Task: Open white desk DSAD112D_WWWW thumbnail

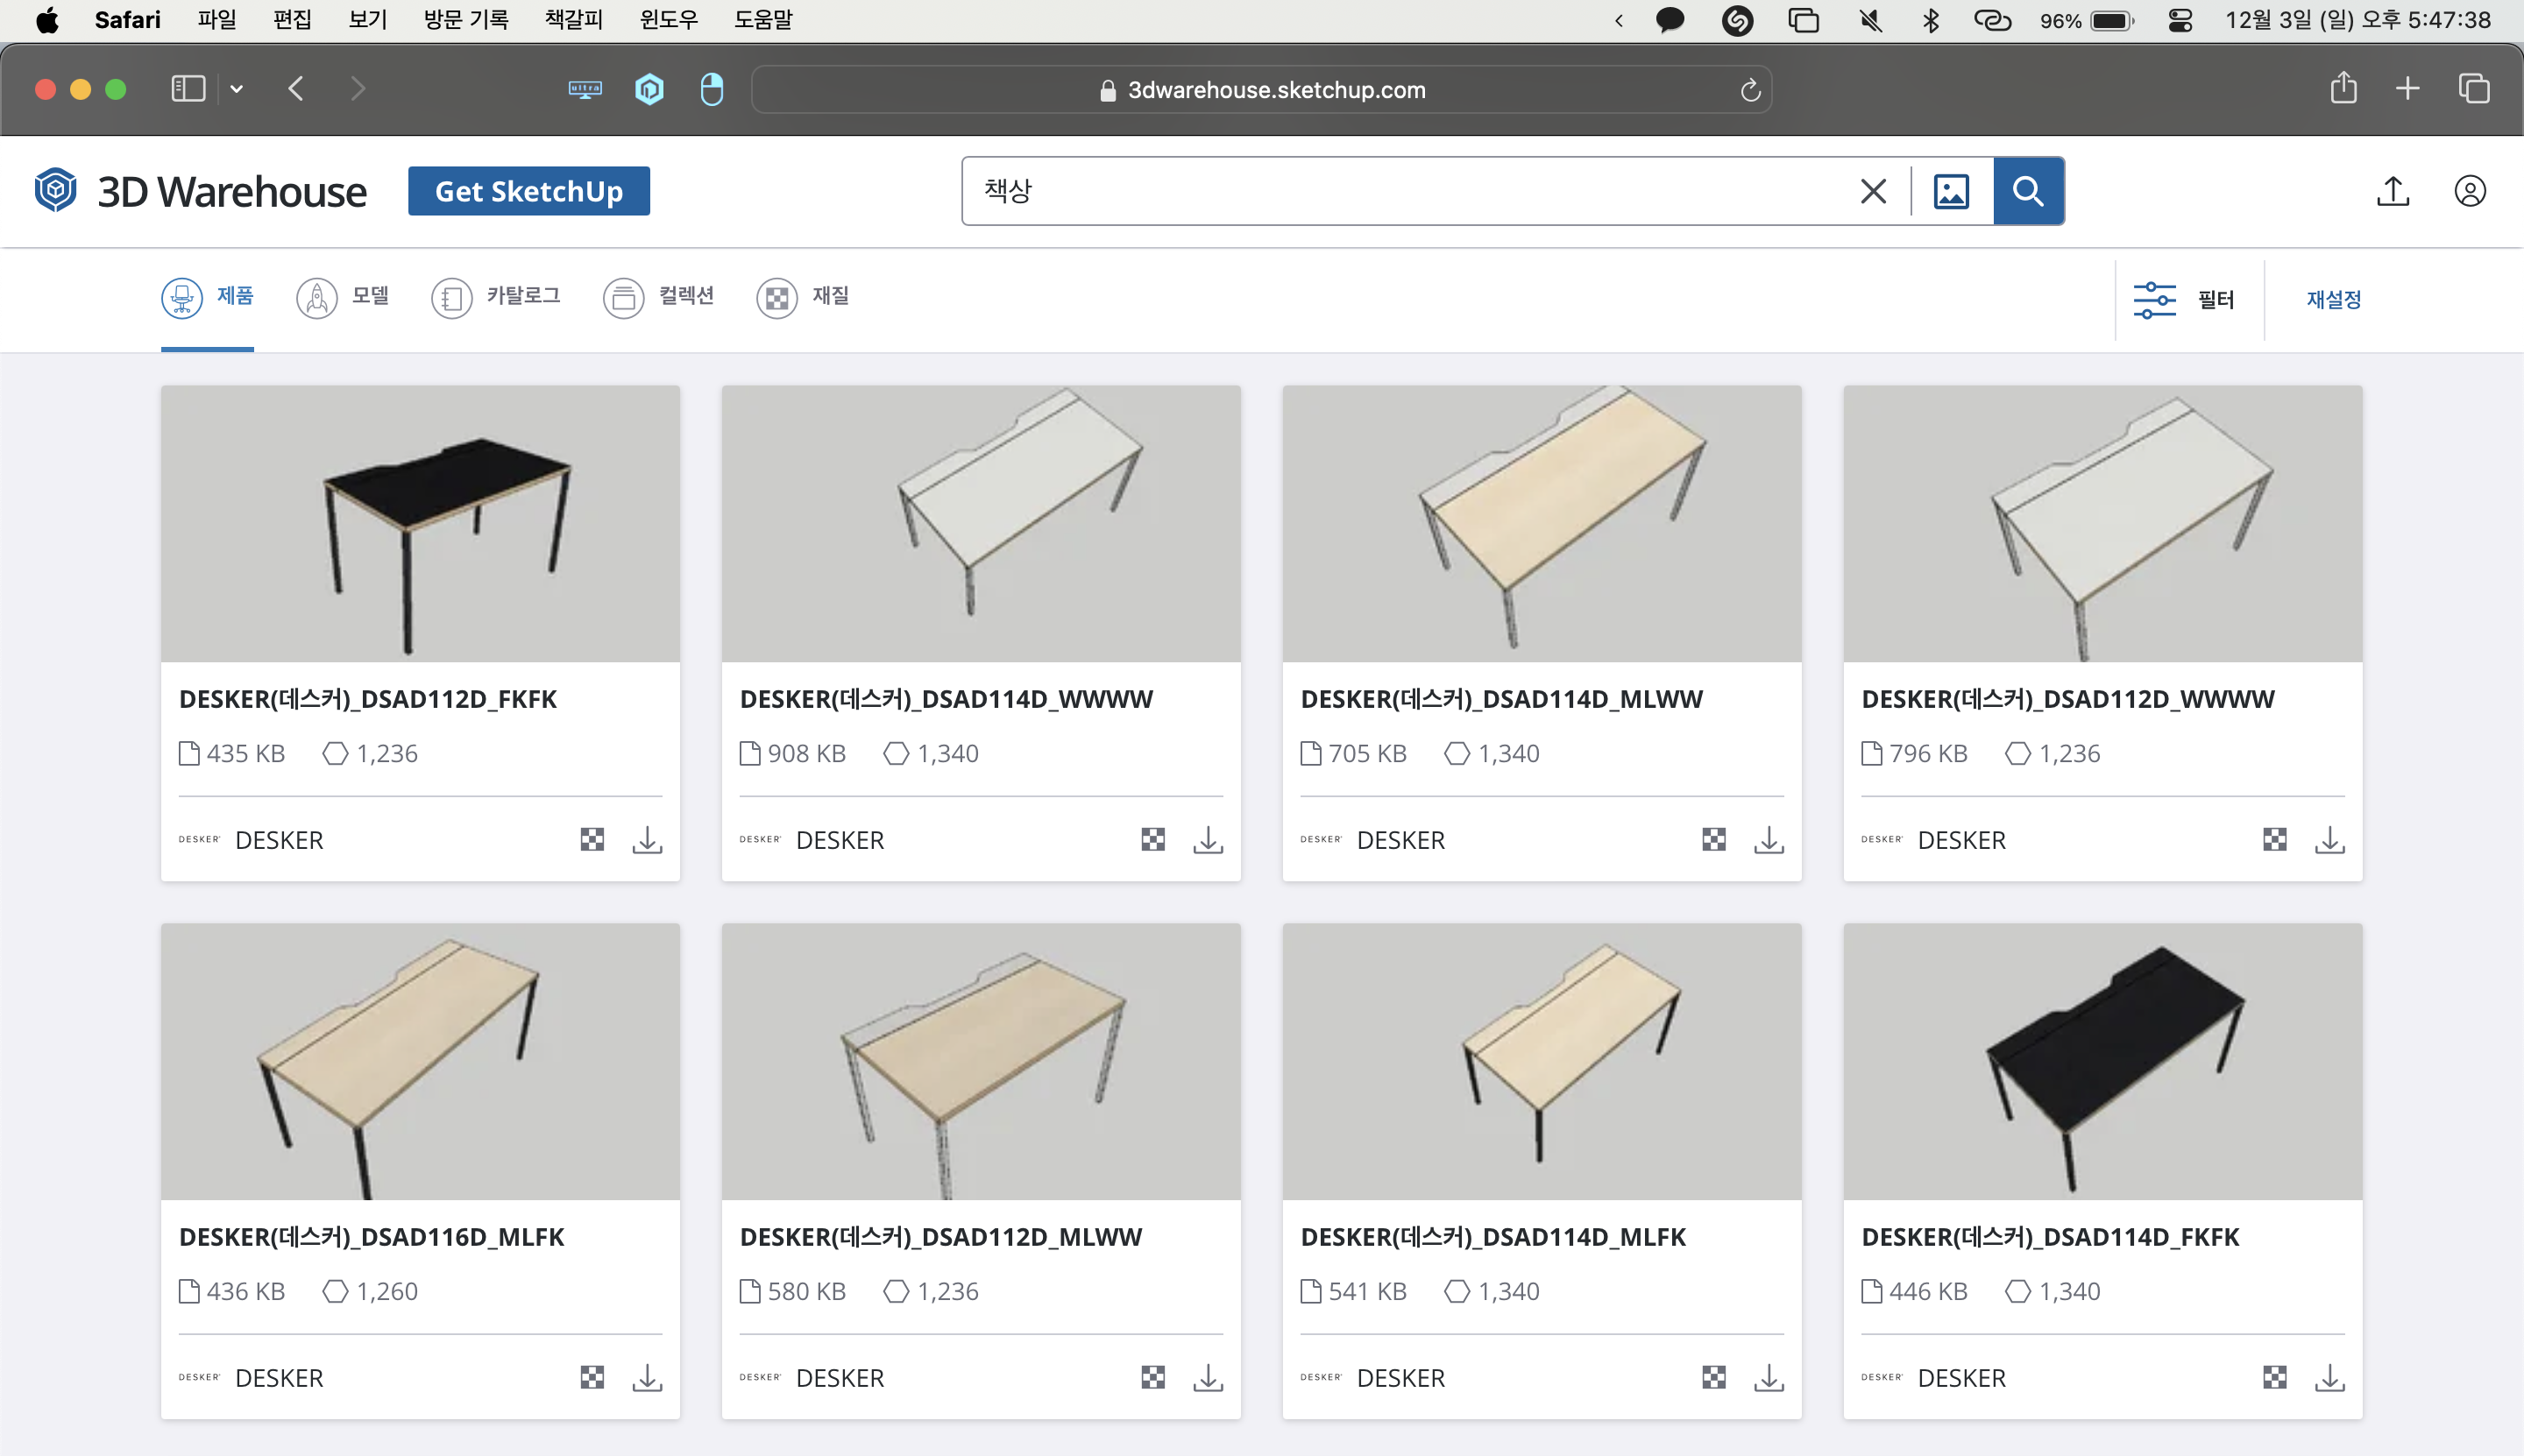Action: tap(2102, 524)
